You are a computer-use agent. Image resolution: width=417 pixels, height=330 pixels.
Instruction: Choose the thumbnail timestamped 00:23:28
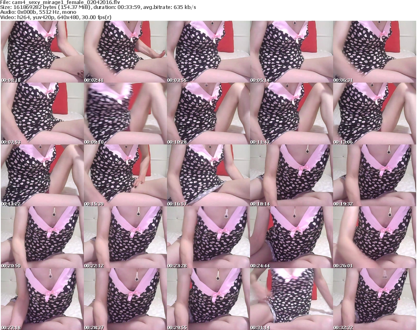(x=208, y=238)
